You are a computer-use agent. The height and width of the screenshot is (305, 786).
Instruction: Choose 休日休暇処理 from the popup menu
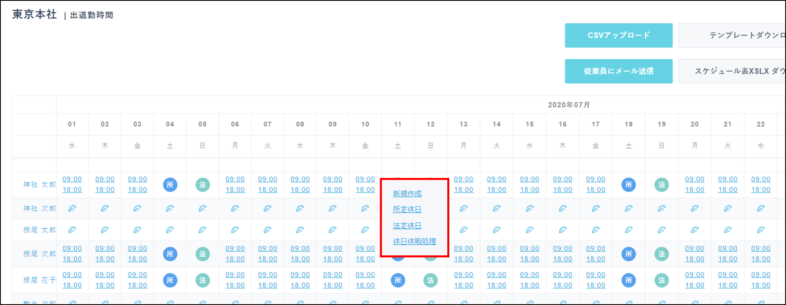click(414, 241)
